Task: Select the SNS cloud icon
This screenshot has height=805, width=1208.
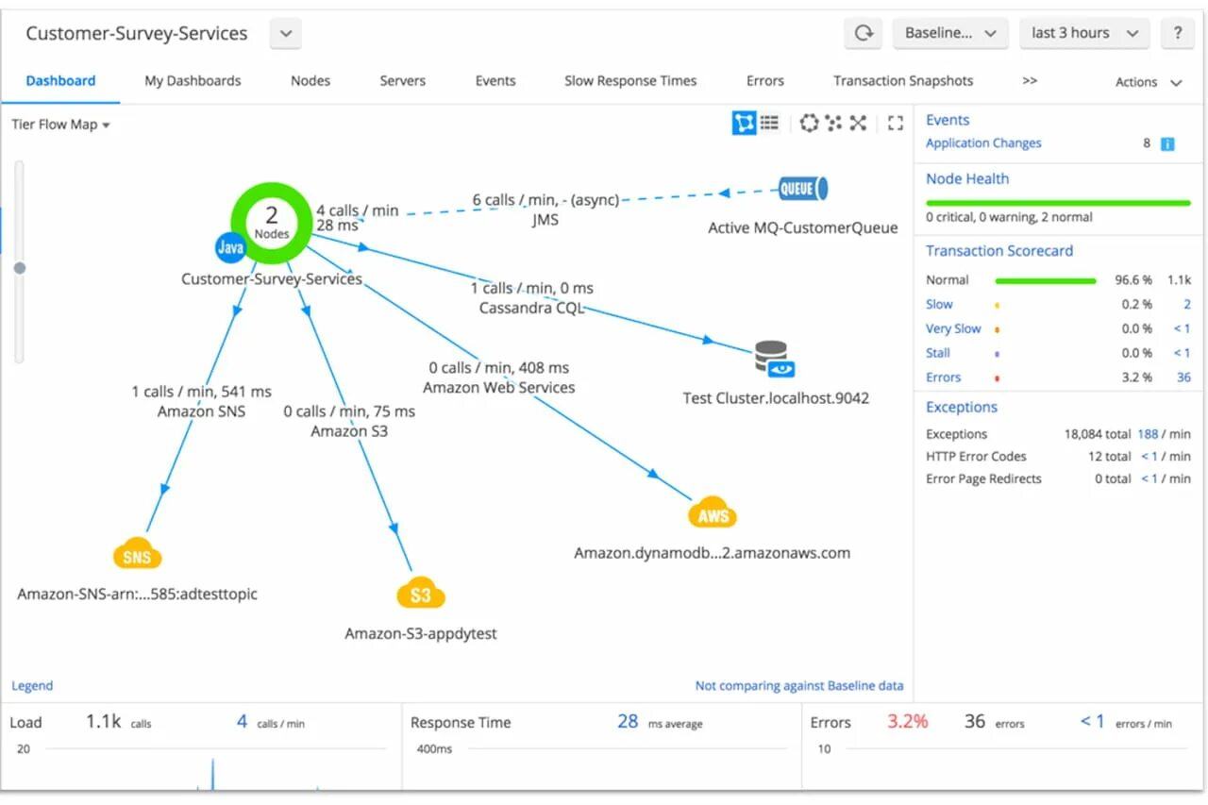Action: (137, 555)
